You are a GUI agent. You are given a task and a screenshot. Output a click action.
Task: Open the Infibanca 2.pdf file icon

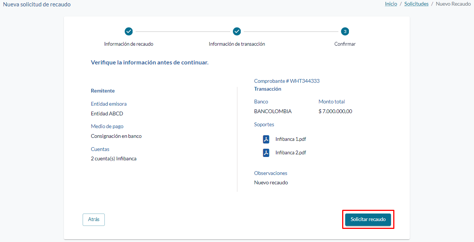point(266,153)
